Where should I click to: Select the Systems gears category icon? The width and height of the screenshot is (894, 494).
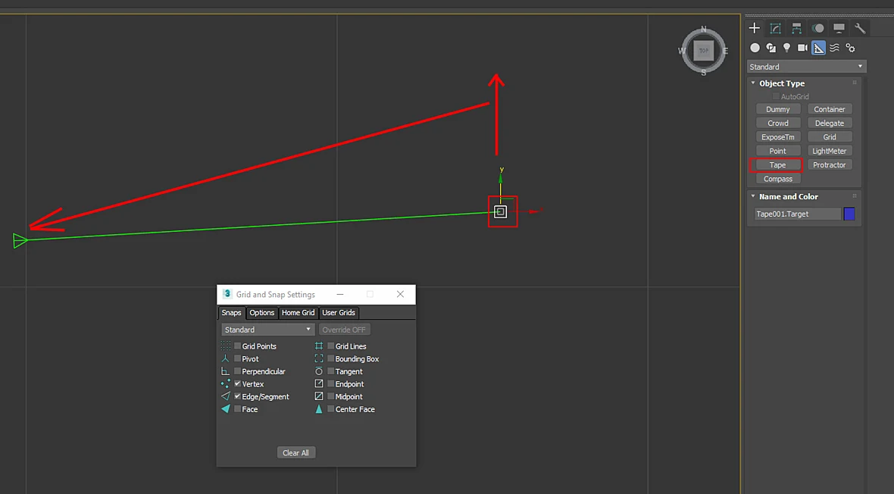(x=851, y=48)
